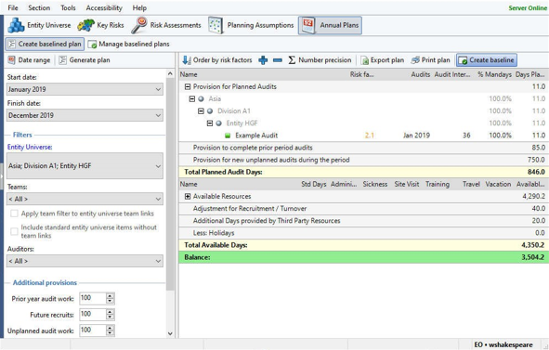Increase the Future recruits value
This screenshot has width=549, height=350.
pyautogui.click(x=110, y=312)
